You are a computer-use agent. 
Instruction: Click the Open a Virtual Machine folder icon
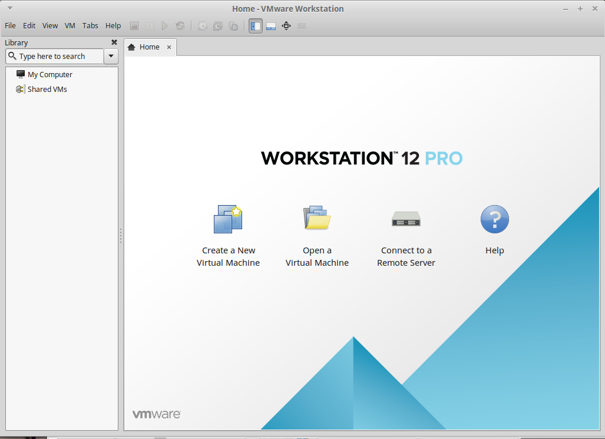[317, 217]
